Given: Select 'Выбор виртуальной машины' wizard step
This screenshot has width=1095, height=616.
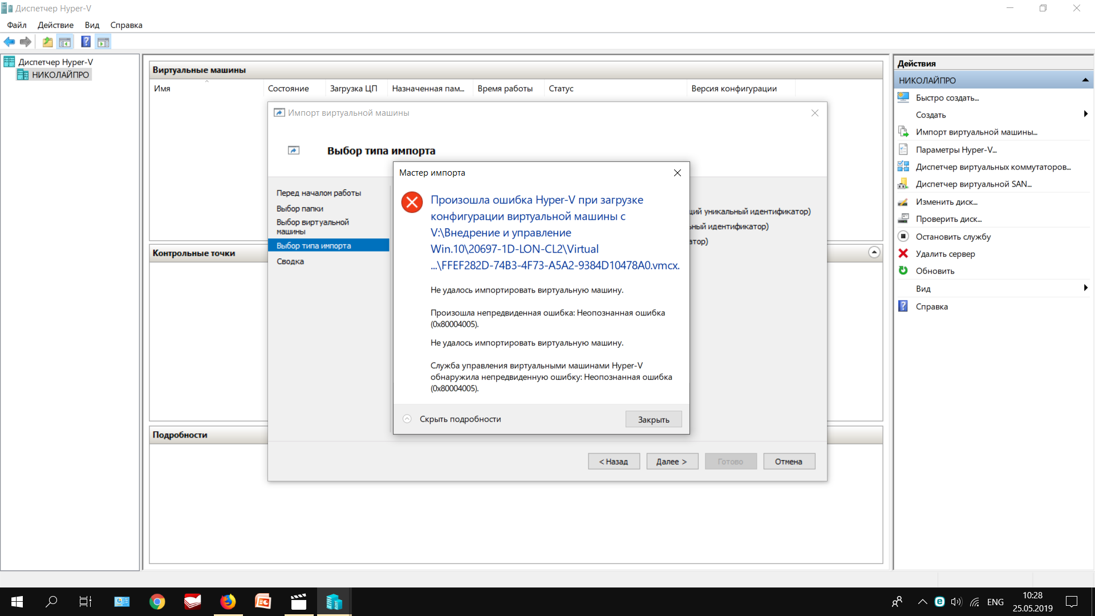Looking at the screenshot, I should click(313, 226).
